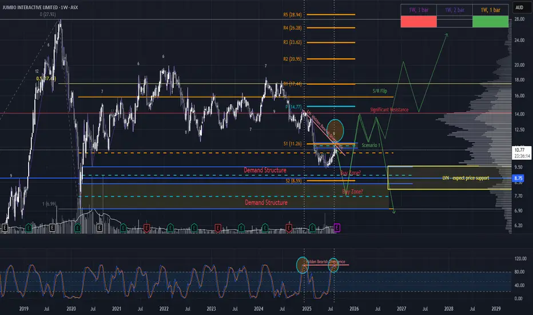Select the '1W, 2 bar' table header

point(455,10)
